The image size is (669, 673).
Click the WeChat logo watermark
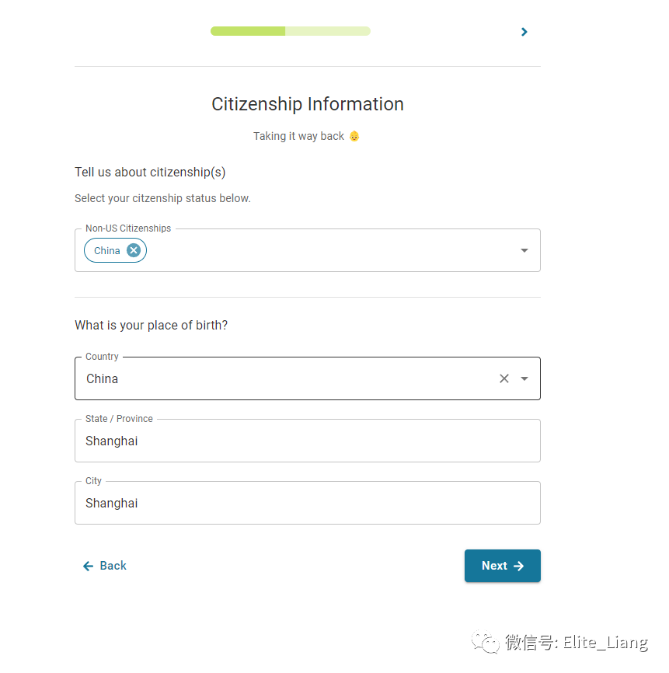pyautogui.click(x=489, y=643)
